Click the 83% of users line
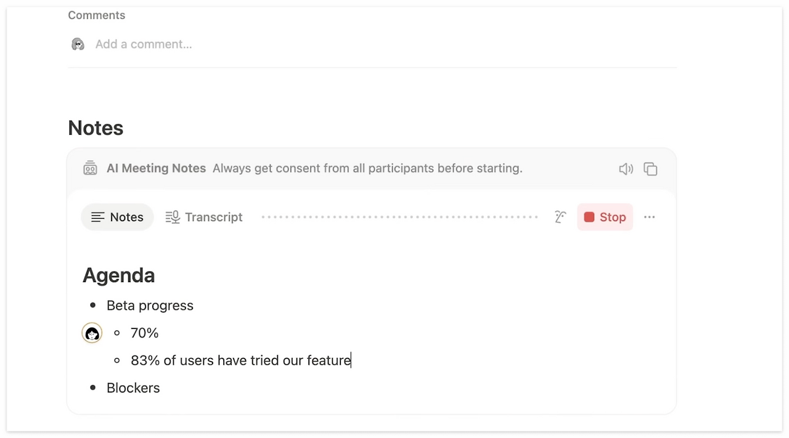 pyautogui.click(x=240, y=360)
